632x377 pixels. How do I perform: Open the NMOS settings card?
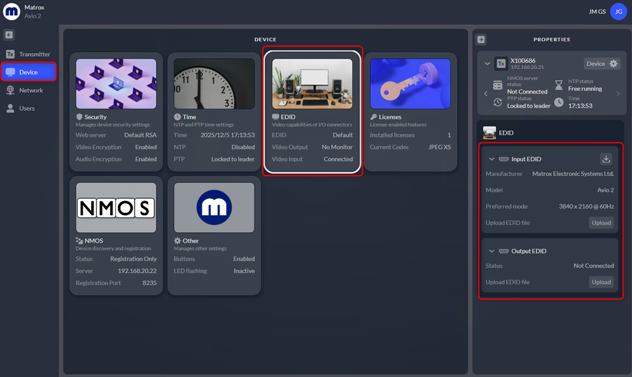116,235
